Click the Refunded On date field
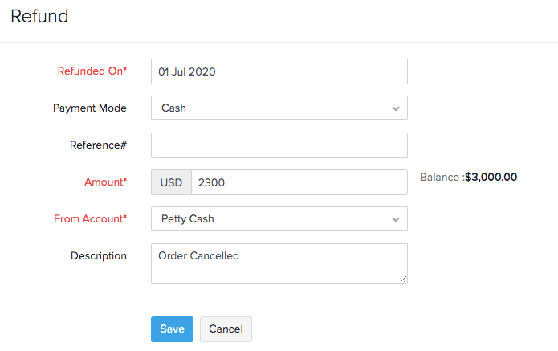This screenshot has width=558, height=351. 279,71
